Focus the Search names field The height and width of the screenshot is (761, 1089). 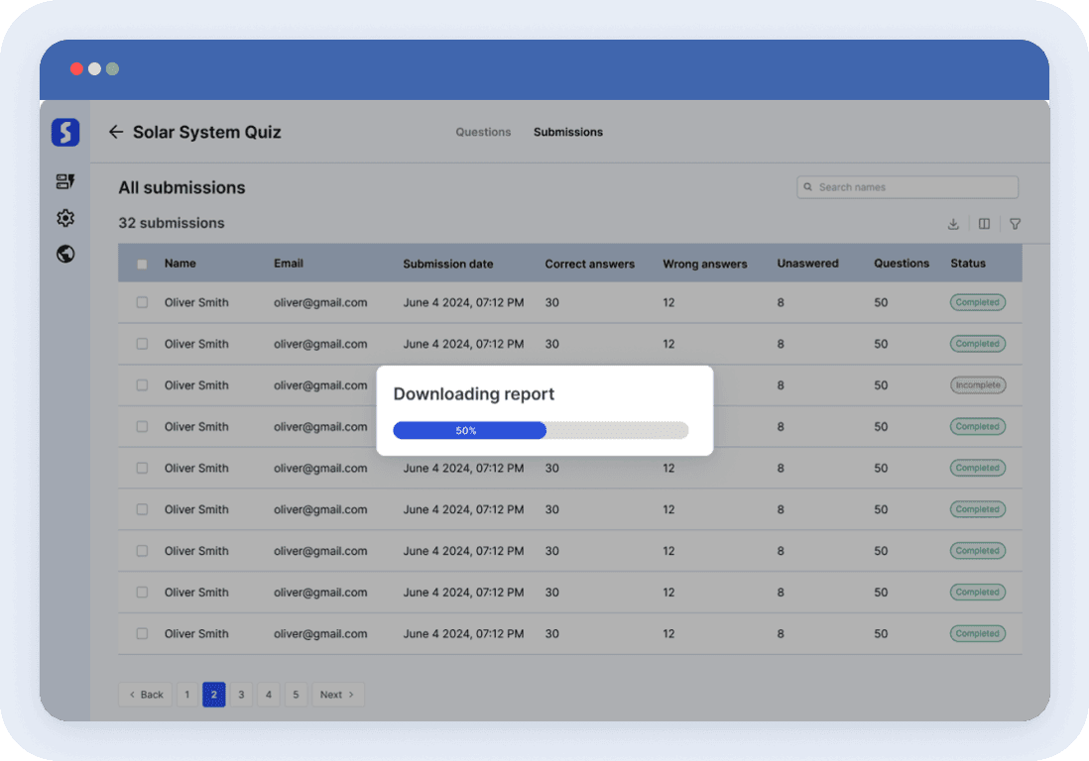tap(907, 187)
